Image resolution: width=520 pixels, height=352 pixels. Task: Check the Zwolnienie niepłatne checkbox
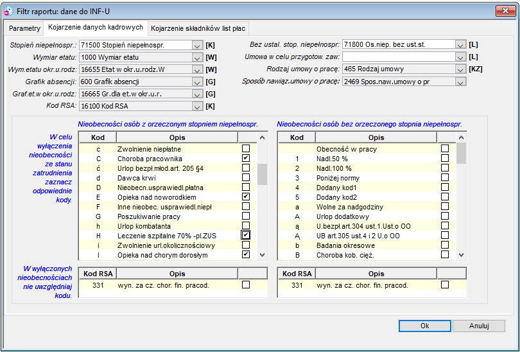click(x=246, y=148)
